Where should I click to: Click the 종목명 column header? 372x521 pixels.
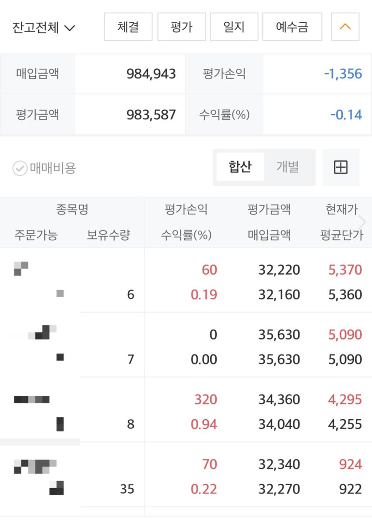[72, 209]
